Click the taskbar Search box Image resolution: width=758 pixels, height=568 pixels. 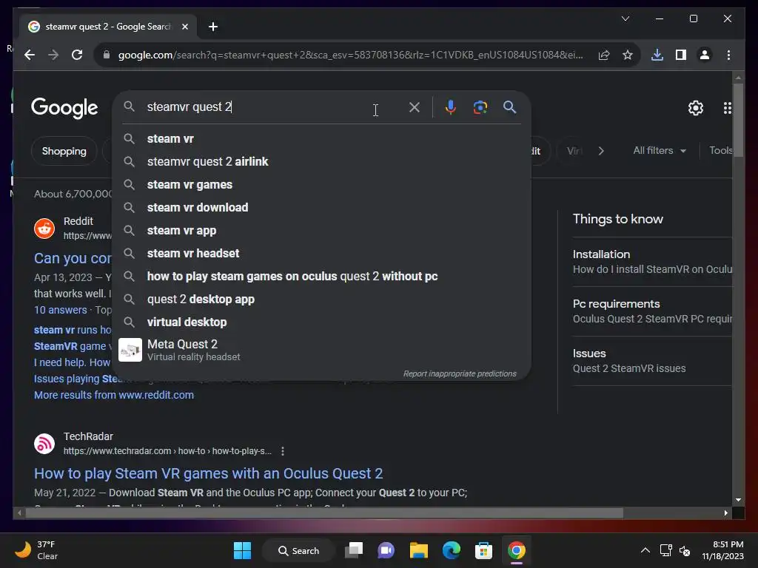[x=298, y=550]
